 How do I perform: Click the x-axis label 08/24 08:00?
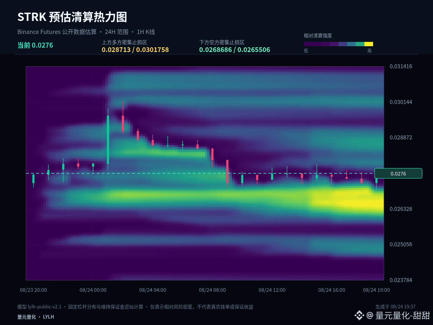(212, 290)
